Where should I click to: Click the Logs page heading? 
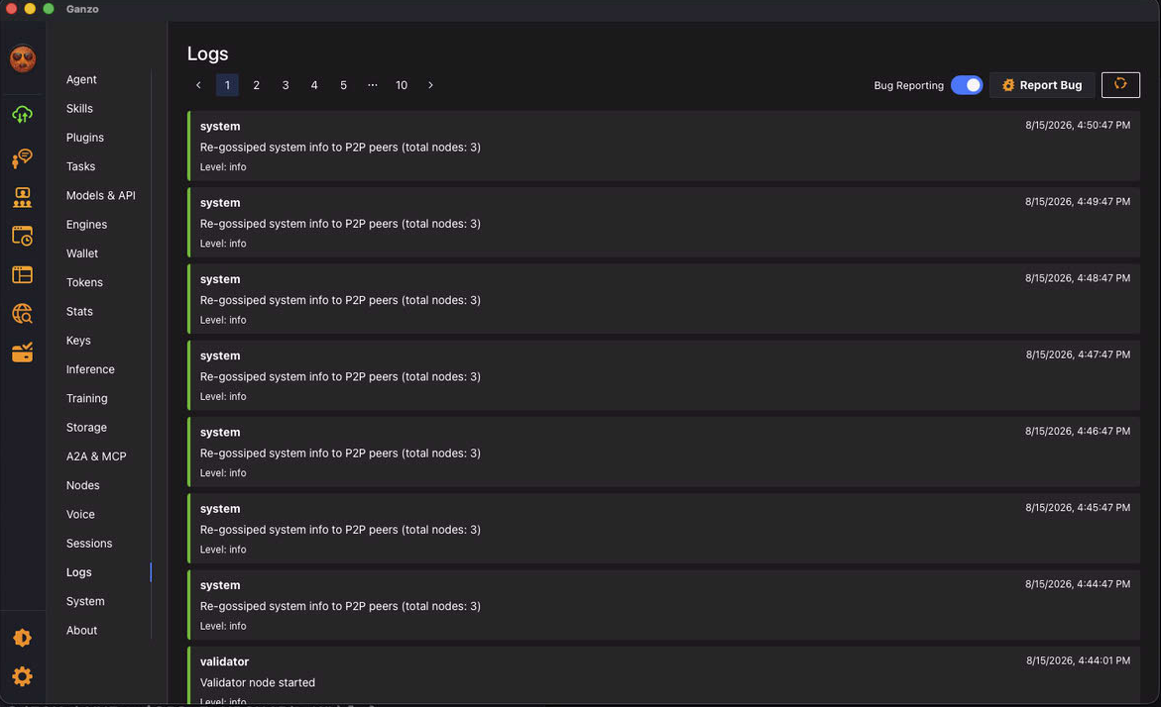pyautogui.click(x=208, y=54)
